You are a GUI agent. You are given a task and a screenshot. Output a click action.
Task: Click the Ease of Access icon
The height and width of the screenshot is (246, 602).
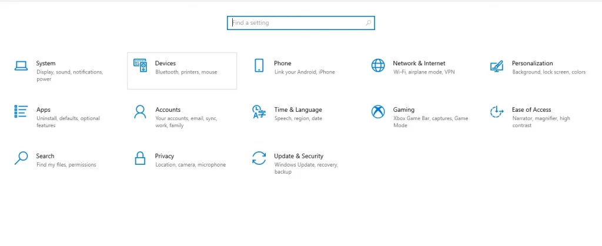pos(497,112)
